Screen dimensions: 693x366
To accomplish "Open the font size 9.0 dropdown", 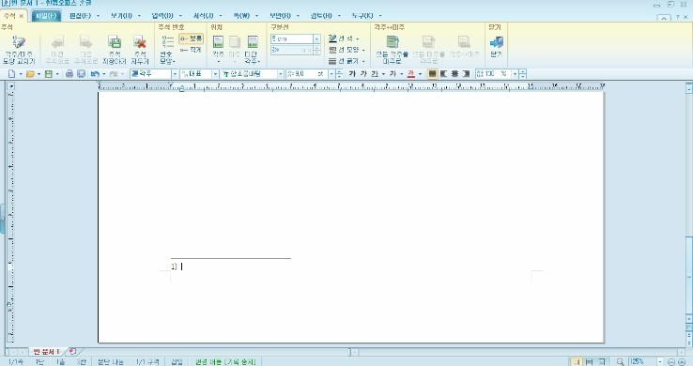I will 331,74.
